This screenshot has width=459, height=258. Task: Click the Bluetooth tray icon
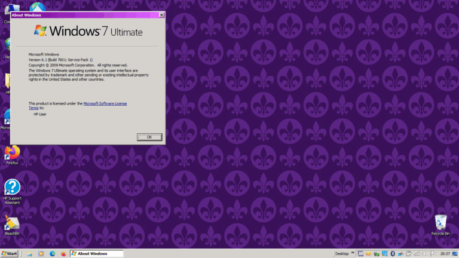point(393,254)
